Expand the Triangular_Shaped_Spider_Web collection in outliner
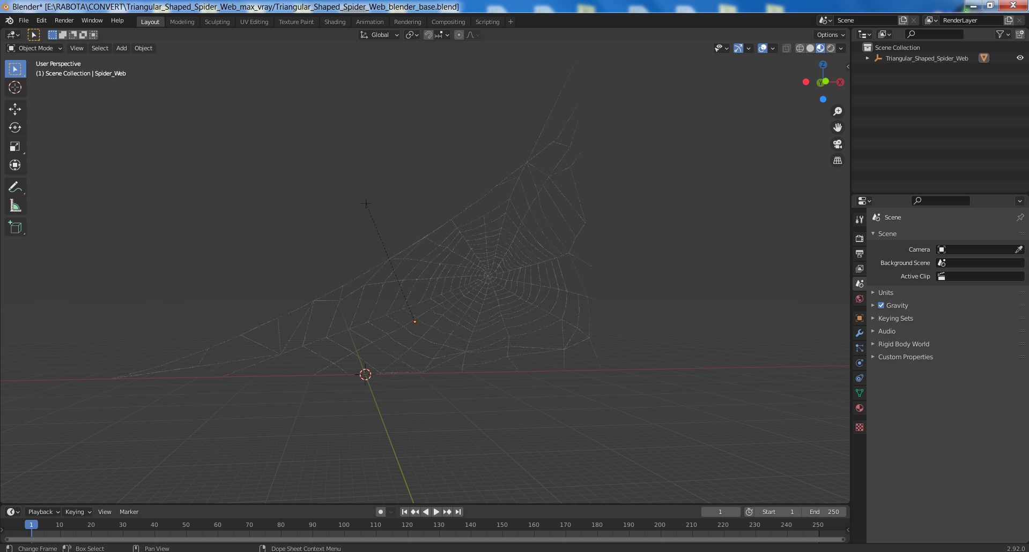This screenshot has width=1029, height=552. coord(867,58)
